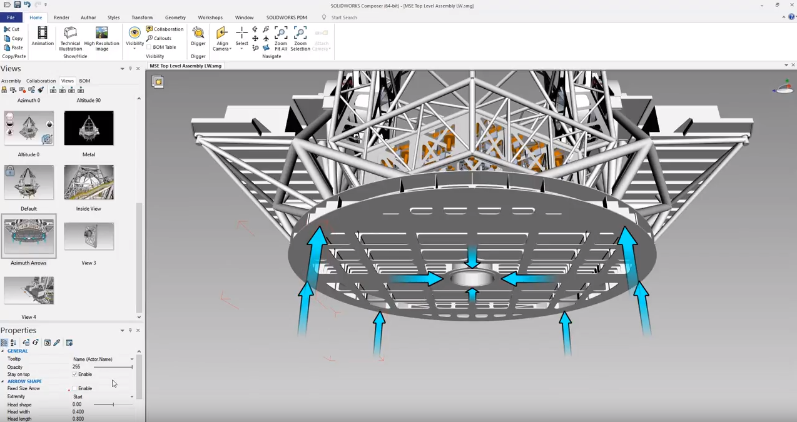
Task: Click the Opacity slider
Action: [113, 367]
